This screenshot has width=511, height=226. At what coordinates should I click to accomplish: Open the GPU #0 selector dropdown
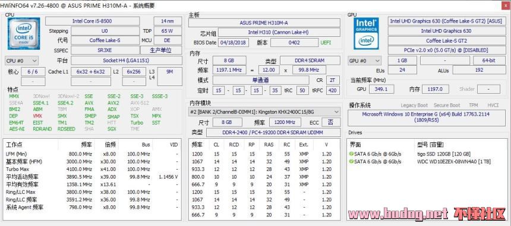click(x=364, y=61)
